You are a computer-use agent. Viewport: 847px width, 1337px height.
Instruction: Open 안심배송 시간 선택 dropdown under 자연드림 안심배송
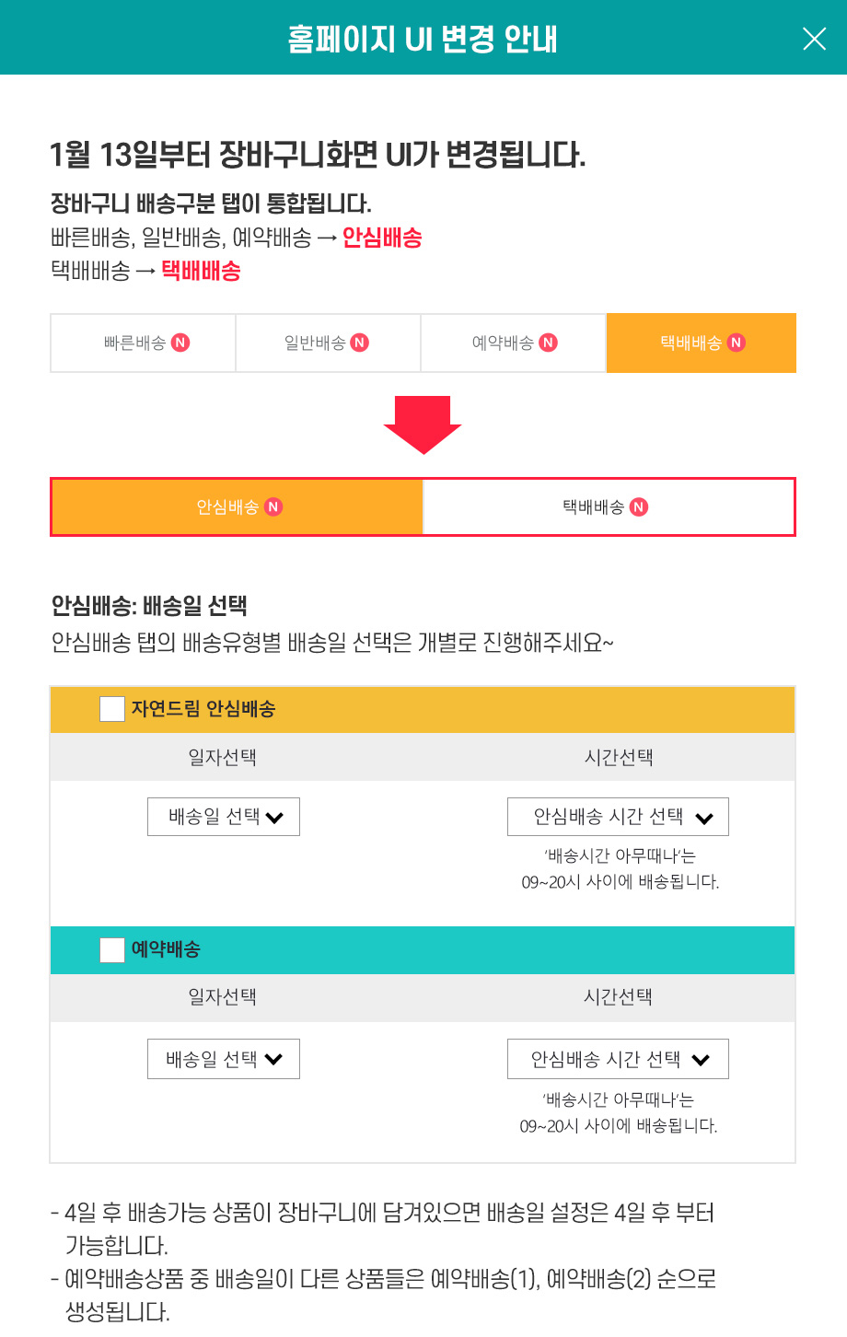618,817
